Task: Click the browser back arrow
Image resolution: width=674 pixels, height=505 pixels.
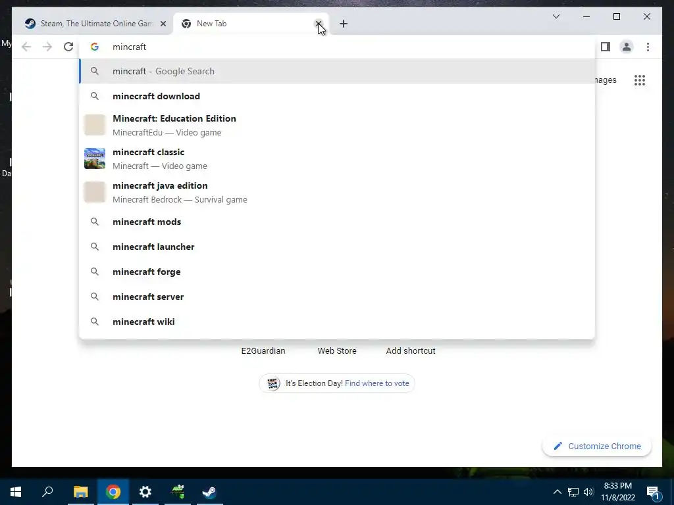Action: 26,47
